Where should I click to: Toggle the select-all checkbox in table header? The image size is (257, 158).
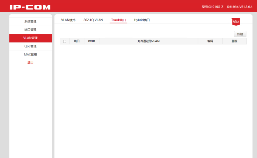[x=65, y=41]
